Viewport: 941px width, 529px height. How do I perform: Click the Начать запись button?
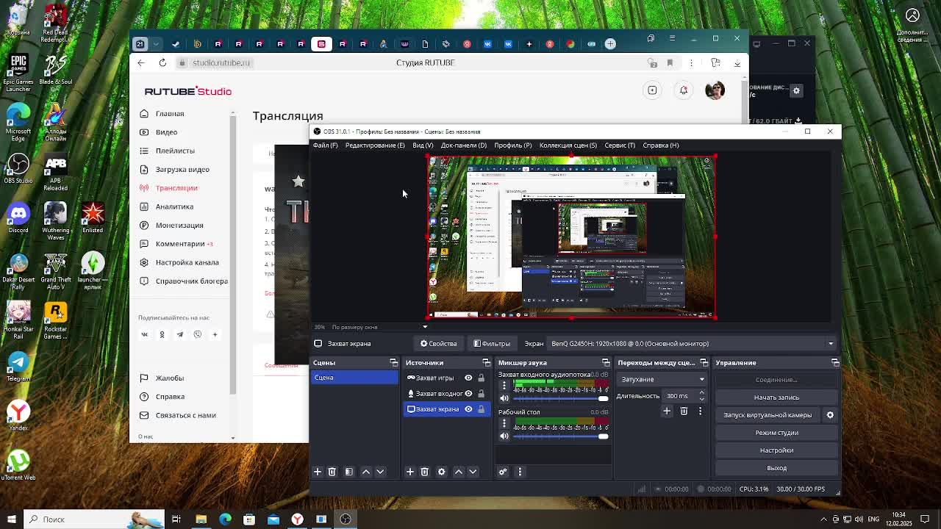776,397
